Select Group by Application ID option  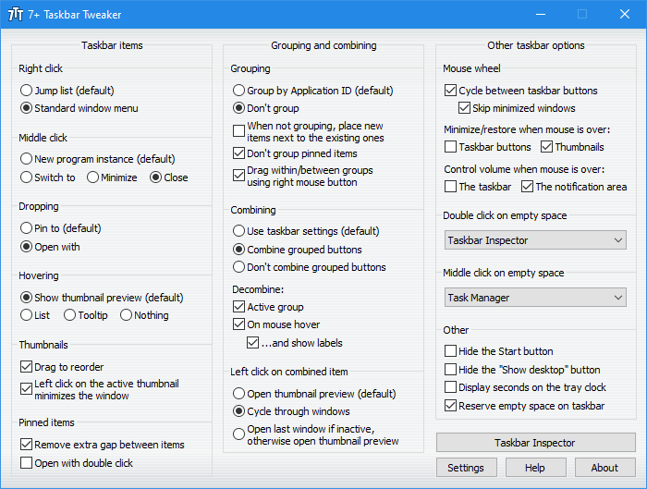[x=239, y=91]
